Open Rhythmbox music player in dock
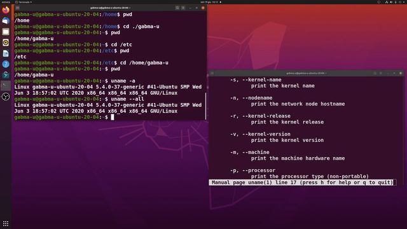The width and height of the screenshot is (407, 229). click(6, 43)
